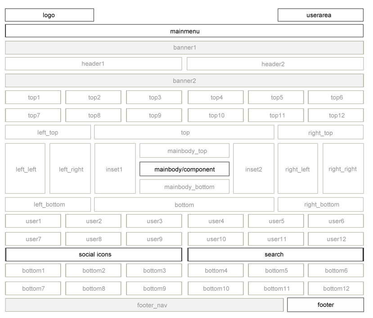Screen dimensions: 373x318
Task: Click the user8 module box
Action: coord(93,239)
